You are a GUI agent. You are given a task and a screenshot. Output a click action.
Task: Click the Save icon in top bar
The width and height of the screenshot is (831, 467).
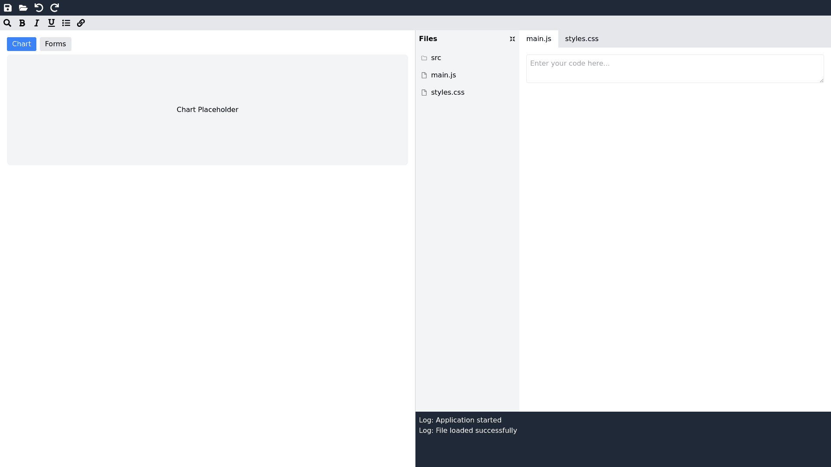8,8
